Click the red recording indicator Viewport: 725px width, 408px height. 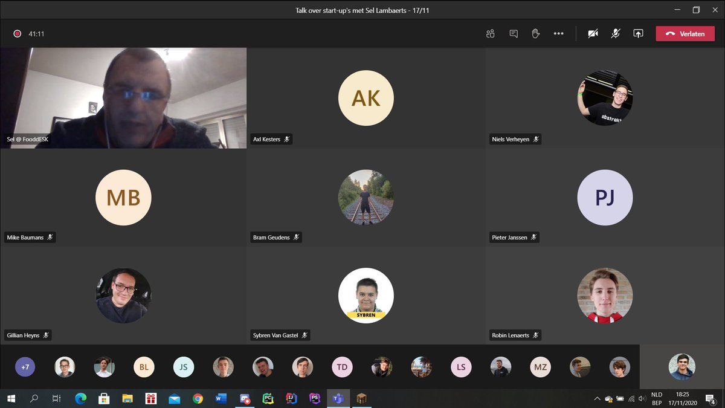18,34
